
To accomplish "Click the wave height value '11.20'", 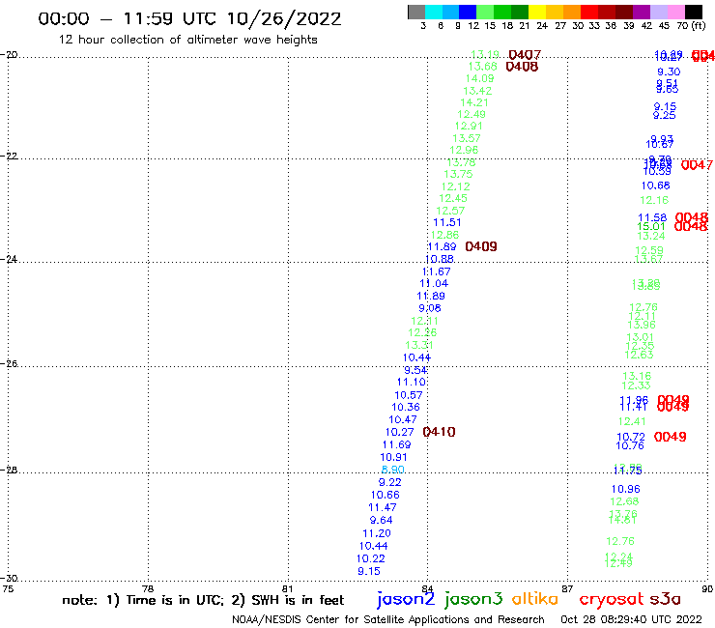I will pos(377,533).
